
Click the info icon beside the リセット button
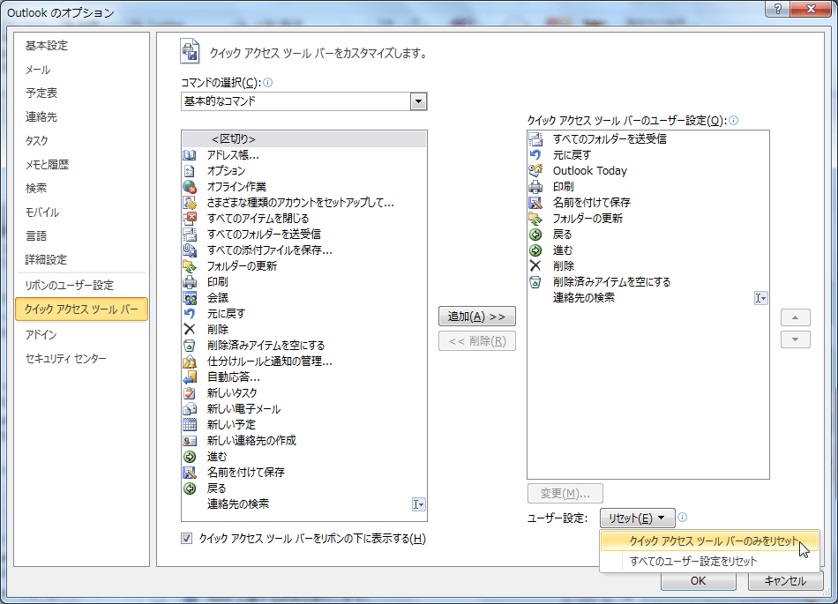click(x=683, y=517)
